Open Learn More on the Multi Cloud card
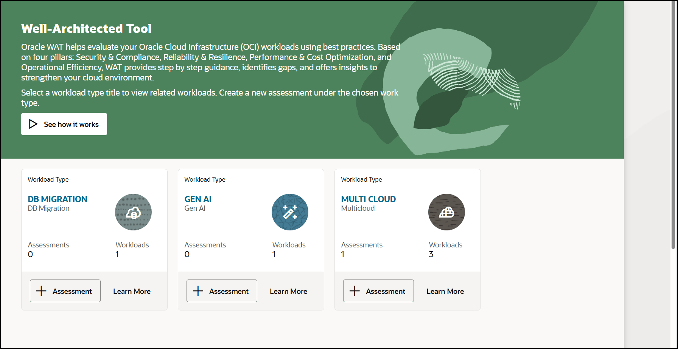Image resolution: width=678 pixels, height=349 pixels. pos(445,291)
